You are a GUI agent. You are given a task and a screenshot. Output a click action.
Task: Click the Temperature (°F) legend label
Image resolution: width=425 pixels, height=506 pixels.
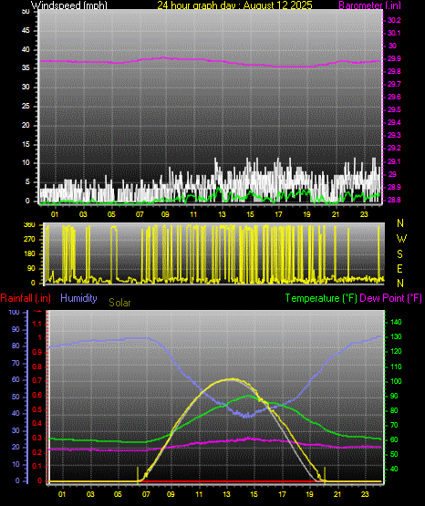321,298
